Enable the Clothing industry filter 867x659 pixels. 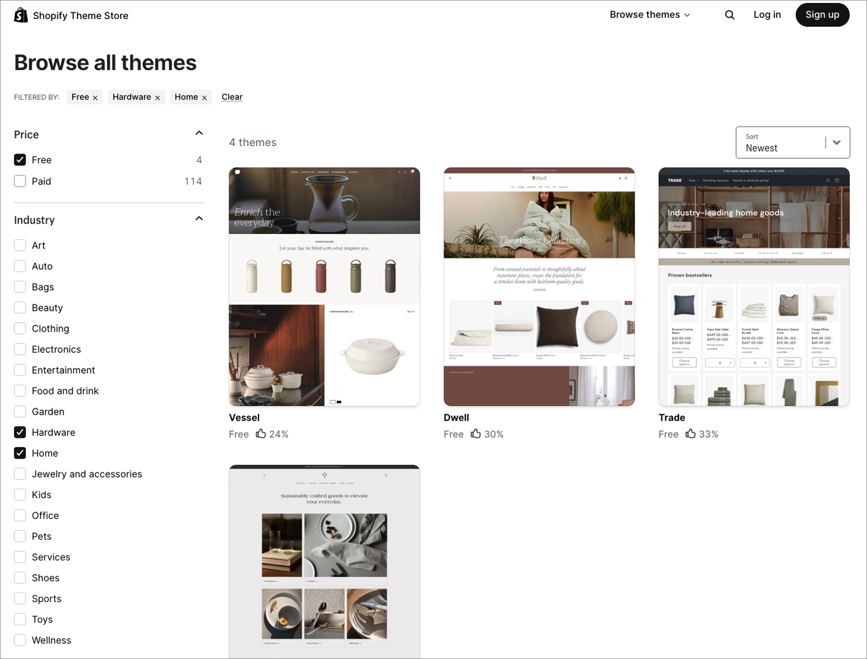click(x=20, y=328)
